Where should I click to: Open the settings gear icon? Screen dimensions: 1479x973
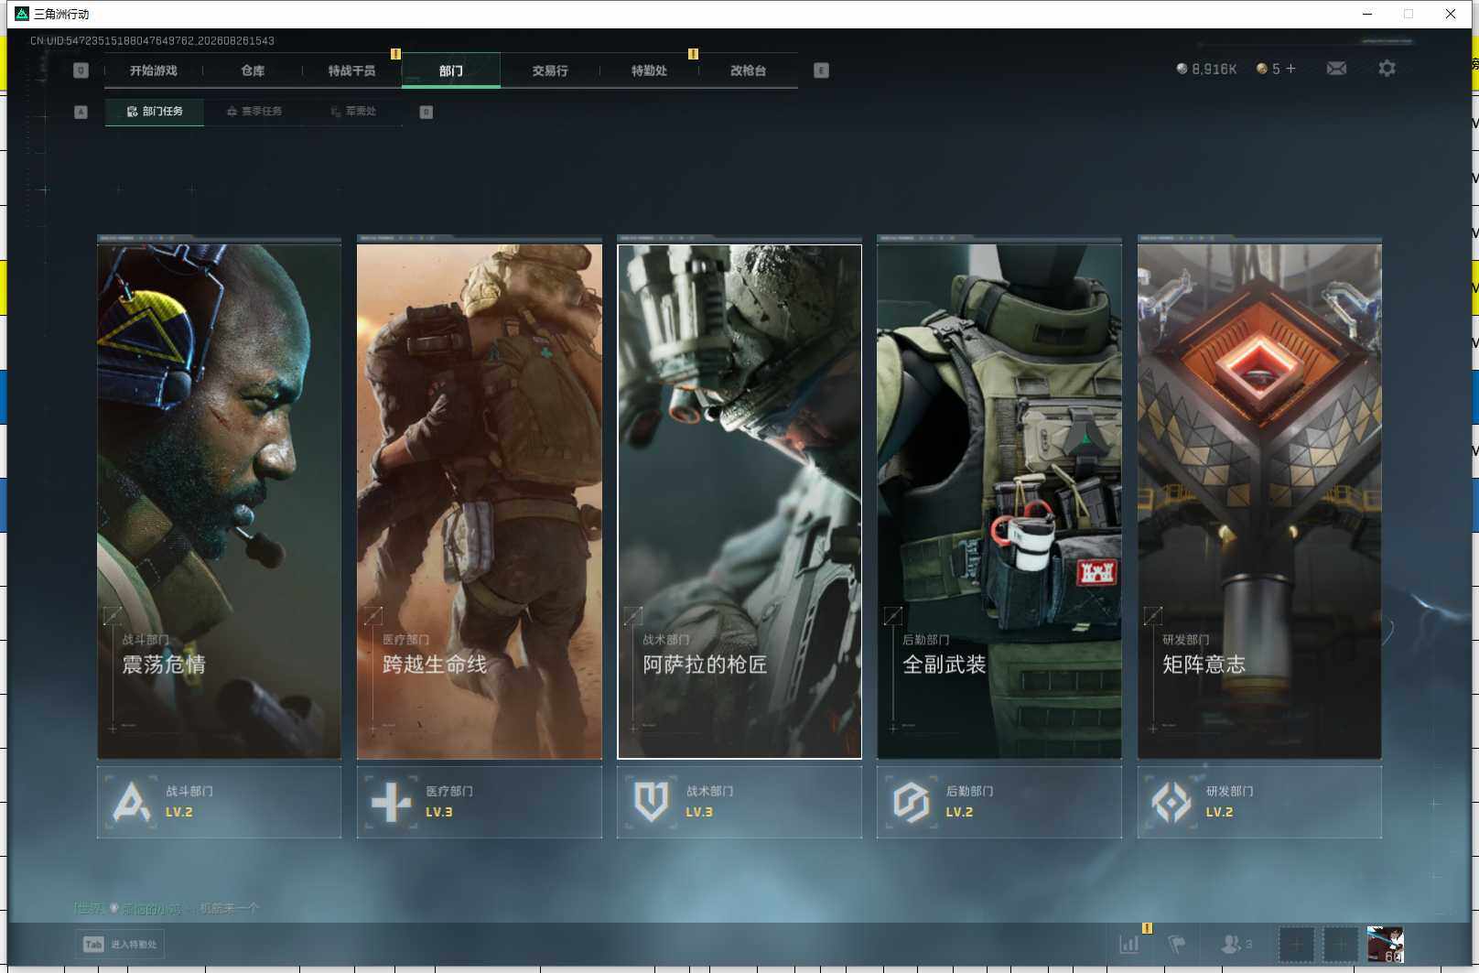coord(1387,69)
